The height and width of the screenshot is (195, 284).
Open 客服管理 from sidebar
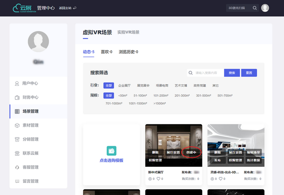[30, 167]
